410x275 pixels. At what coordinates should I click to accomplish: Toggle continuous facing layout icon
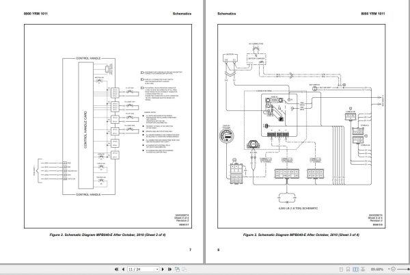pos(363,270)
